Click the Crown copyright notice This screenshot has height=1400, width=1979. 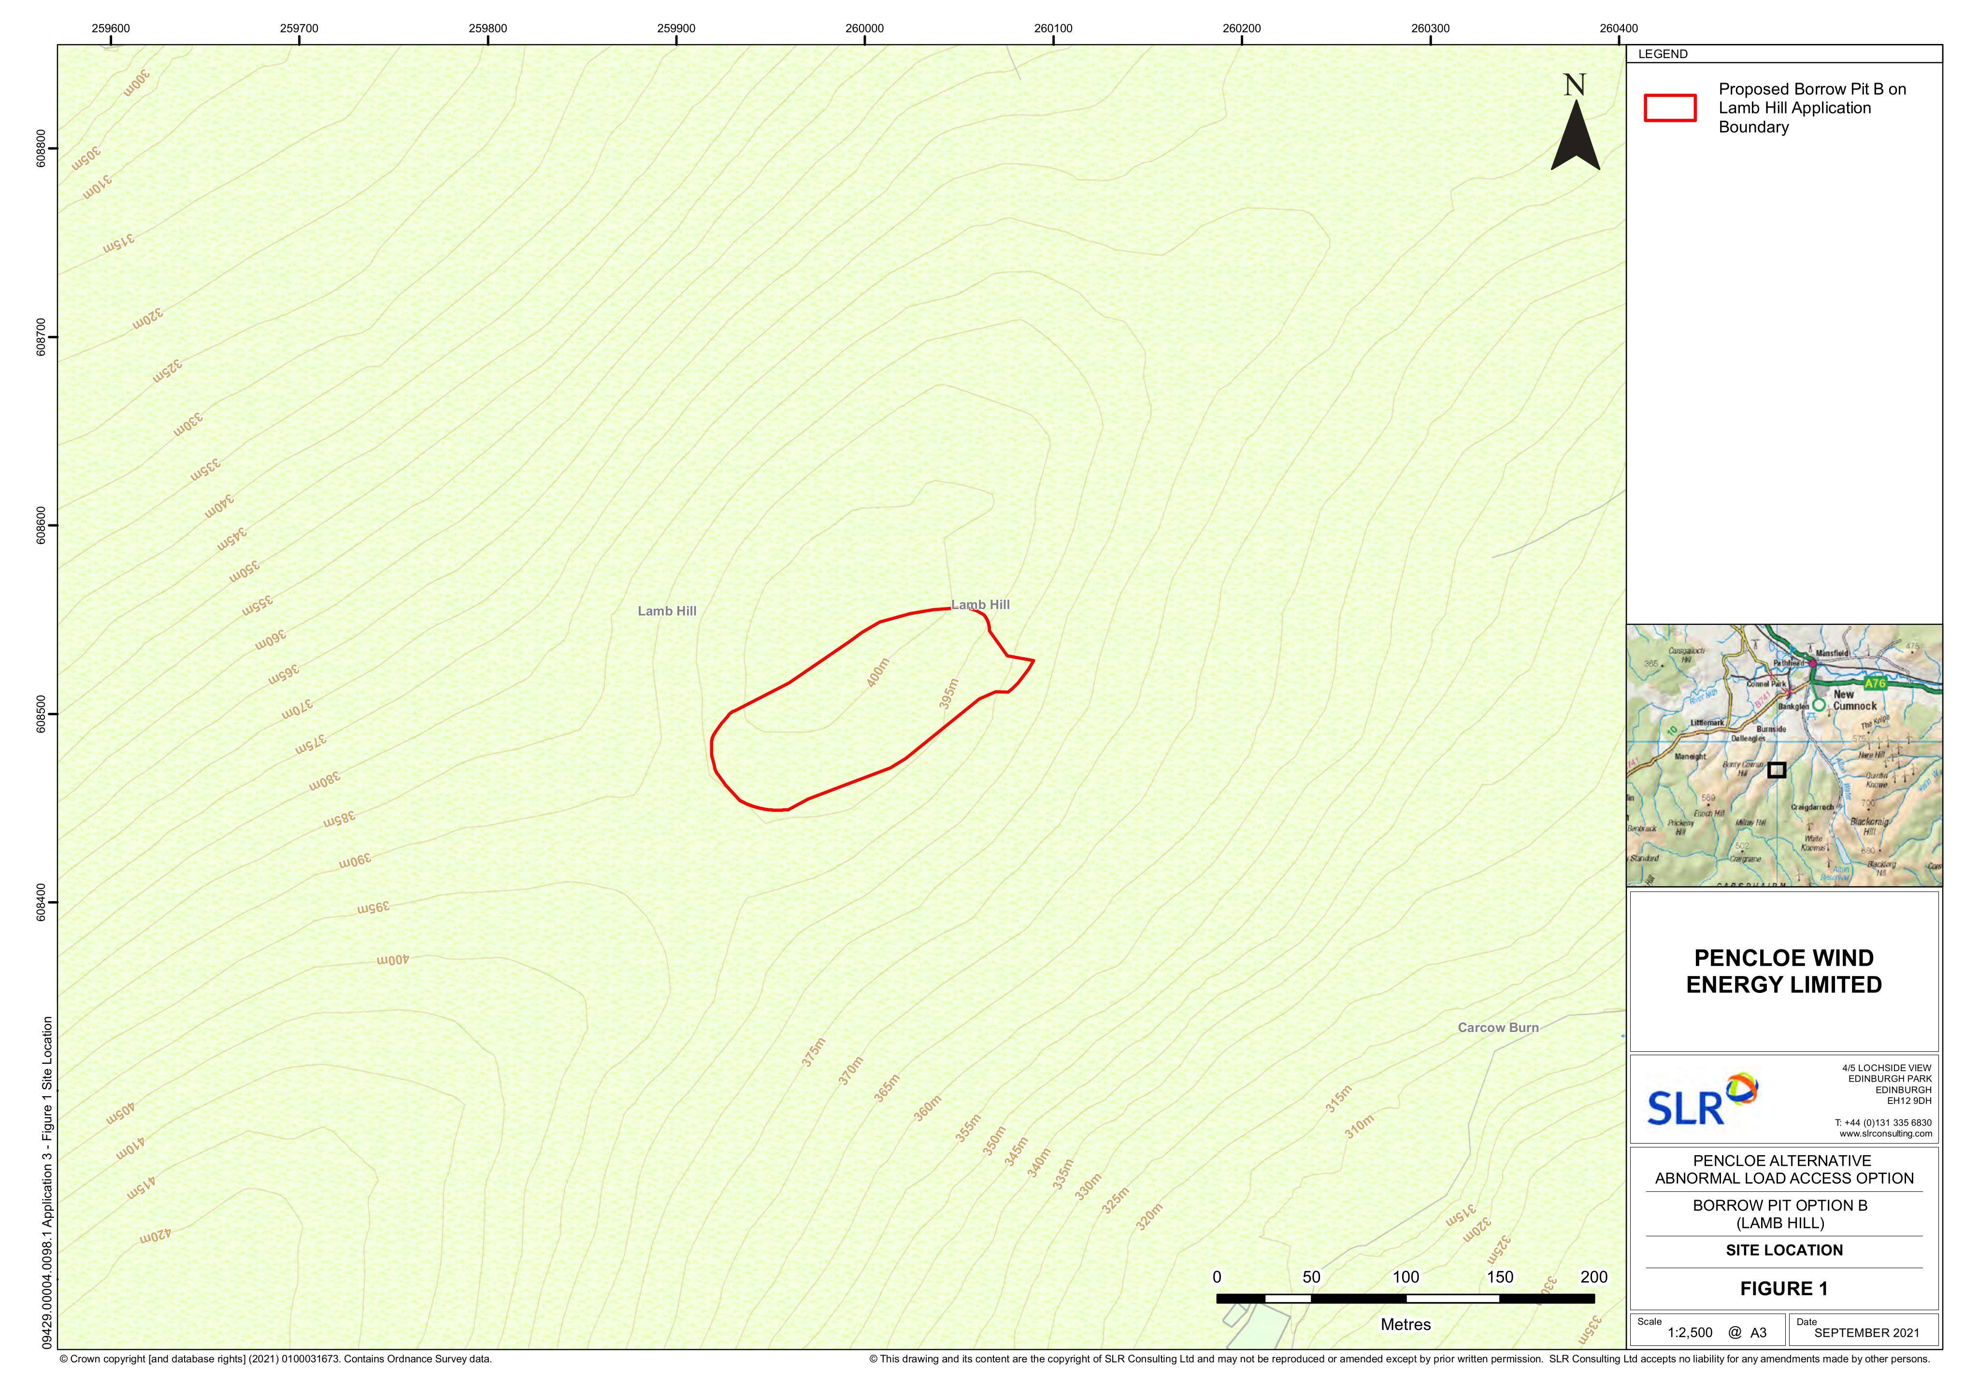pyautogui.click(x=276, y=1359)
